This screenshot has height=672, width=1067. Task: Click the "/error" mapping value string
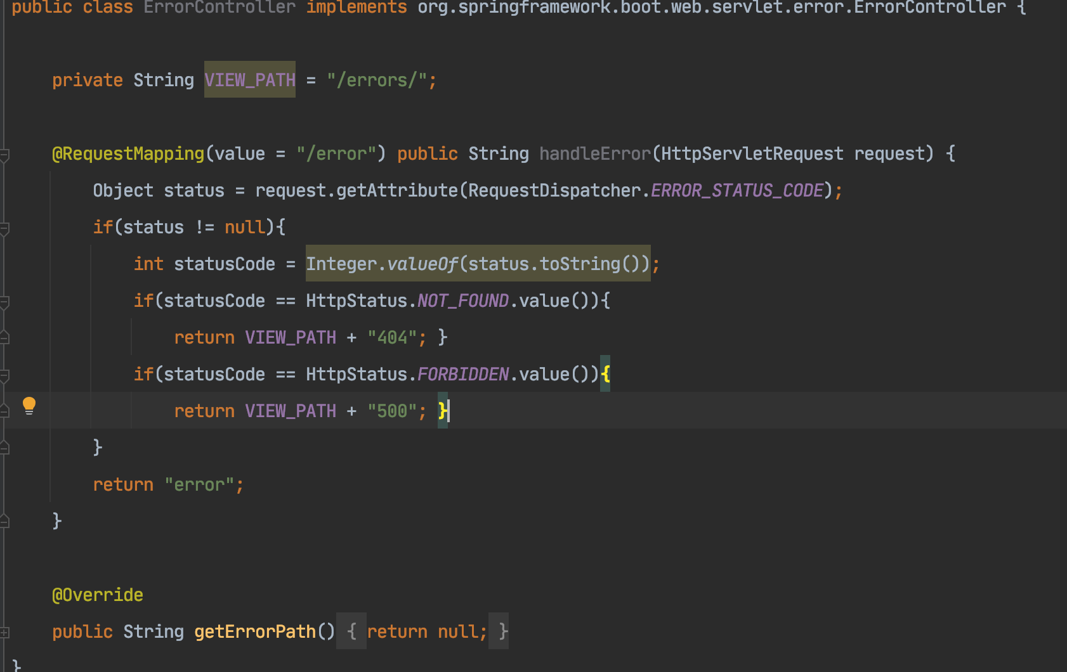336,153
